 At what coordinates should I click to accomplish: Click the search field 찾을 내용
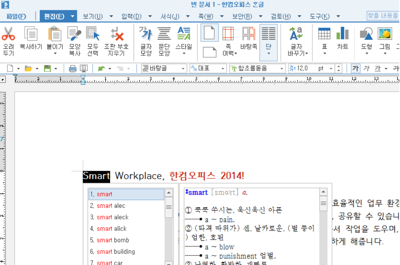coord(383,16)
